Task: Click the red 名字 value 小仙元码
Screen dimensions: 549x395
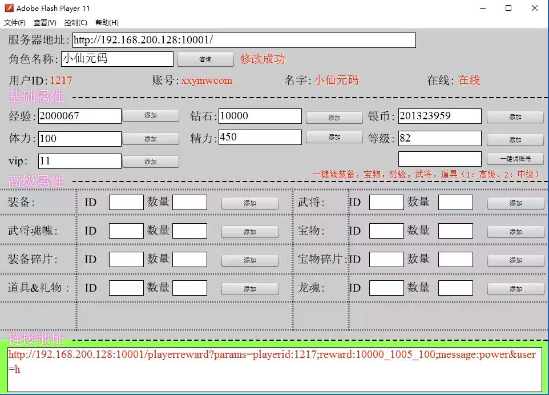Action: (336, 80)
